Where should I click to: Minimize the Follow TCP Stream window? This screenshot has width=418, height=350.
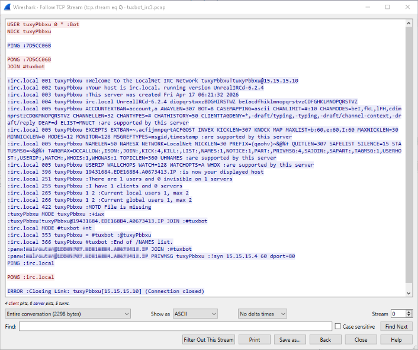pos(368,7)
